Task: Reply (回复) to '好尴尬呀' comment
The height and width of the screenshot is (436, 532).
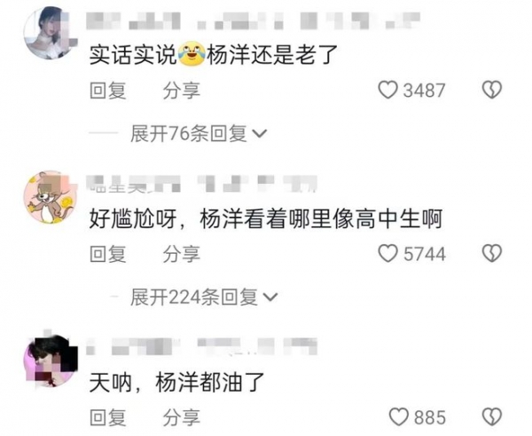Action: pyautogui.click(x=108, y=254)
